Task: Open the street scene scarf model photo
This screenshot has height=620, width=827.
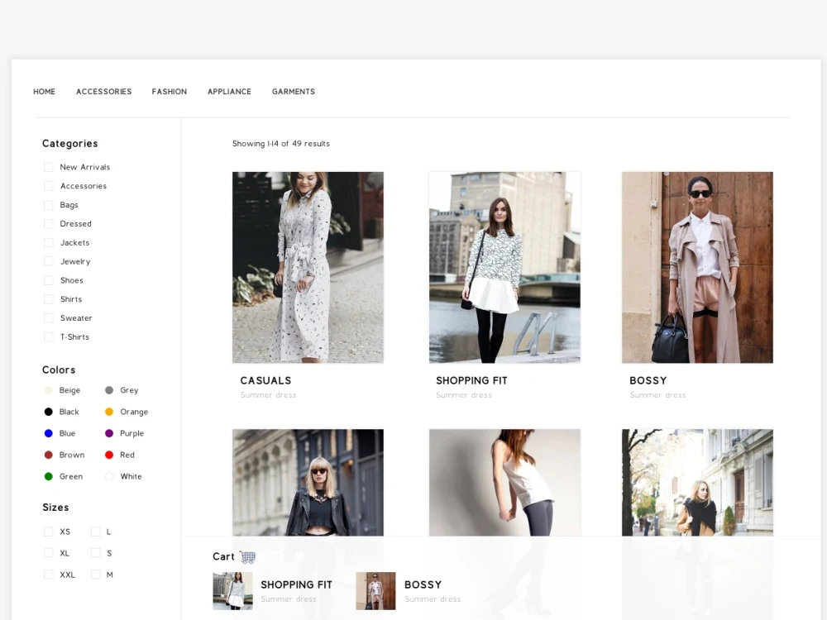Action: coord(697,483)
